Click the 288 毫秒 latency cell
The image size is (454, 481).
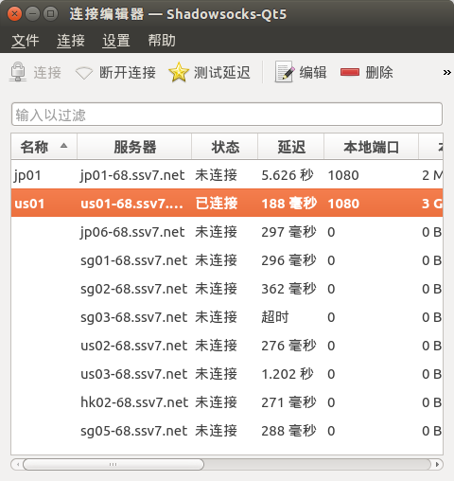click(x=288, y=431)
